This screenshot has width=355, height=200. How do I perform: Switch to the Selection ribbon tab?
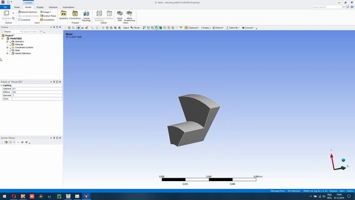pos(53,7)
